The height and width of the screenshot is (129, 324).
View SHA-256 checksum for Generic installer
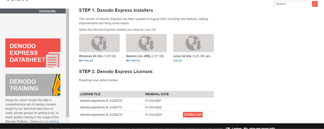pyautogui.click(x=136, y=60)
